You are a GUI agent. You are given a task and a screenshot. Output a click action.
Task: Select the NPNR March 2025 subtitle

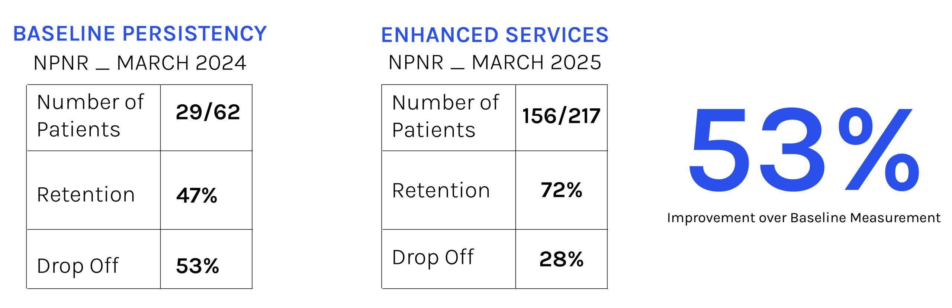point(495,62)
